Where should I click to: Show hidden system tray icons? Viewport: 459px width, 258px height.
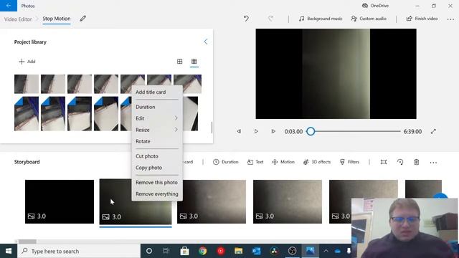coord(326,251)
